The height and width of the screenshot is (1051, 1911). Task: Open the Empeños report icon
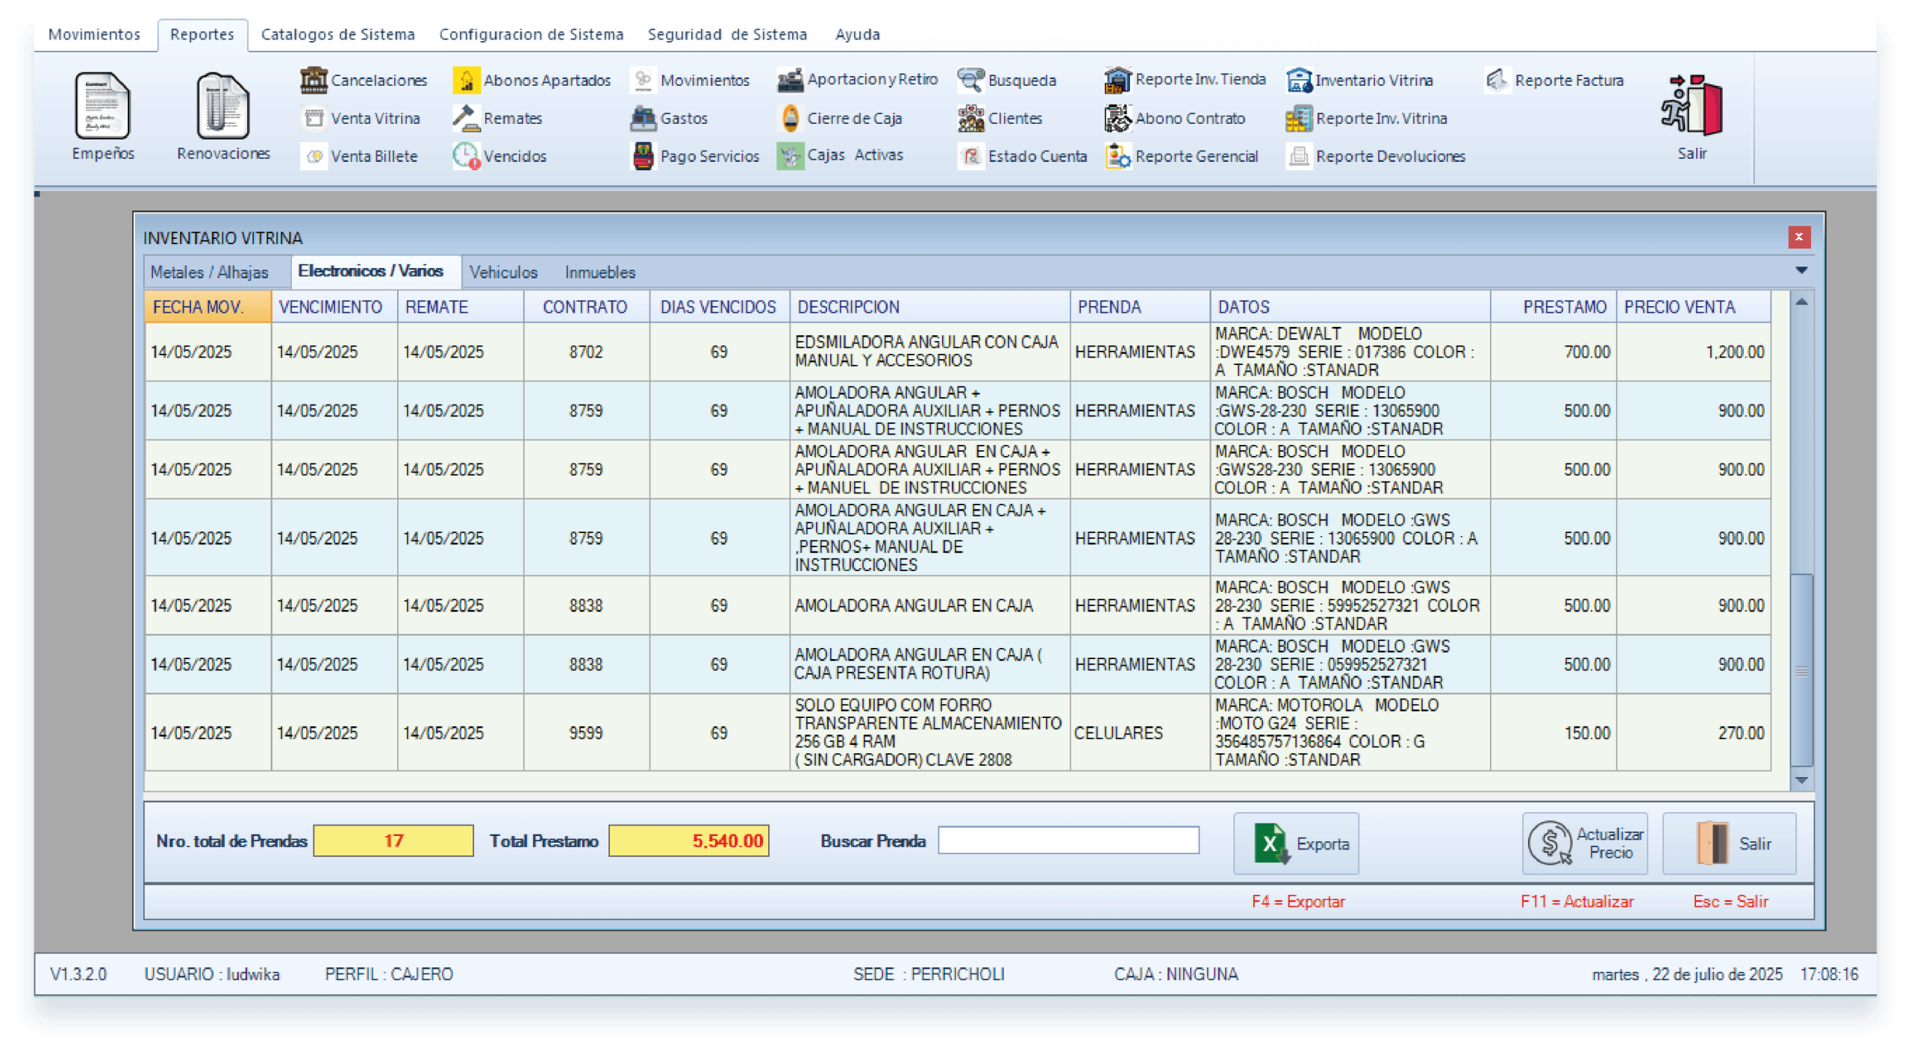102,107
